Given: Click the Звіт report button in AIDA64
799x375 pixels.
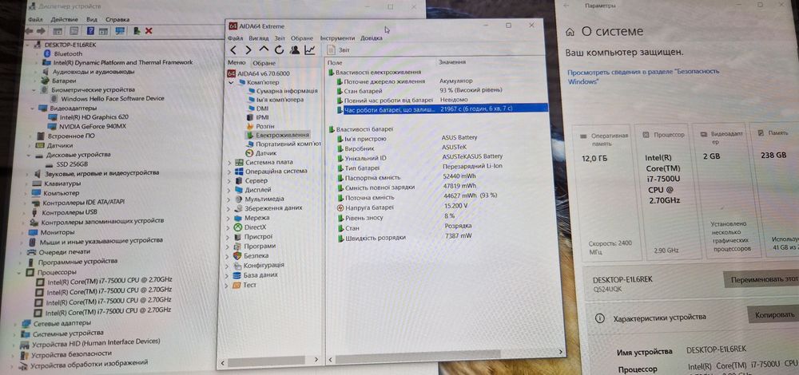Looking at the screenshot, I should [x=338, y=49].
